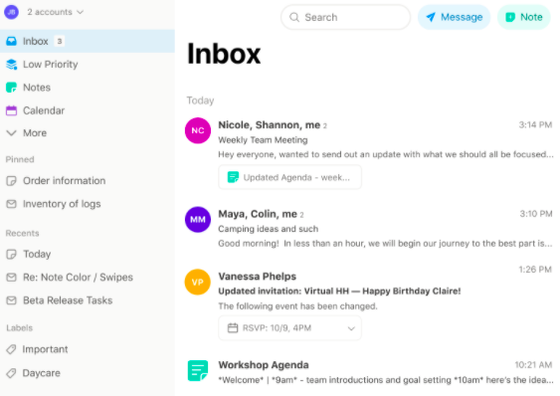Click the paper plane icon on Message button
Image resolution: width=560 pixels, height=396 pixels.
431,17
